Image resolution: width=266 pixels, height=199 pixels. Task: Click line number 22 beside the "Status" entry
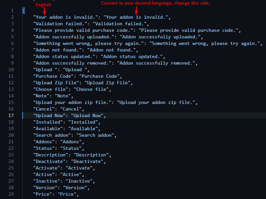tap(11, 148)
